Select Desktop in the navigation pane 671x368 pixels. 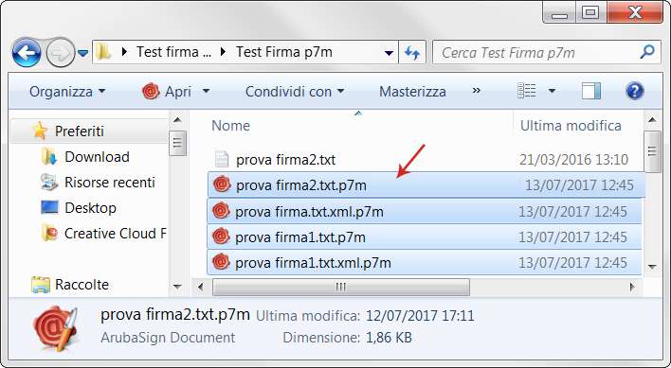click(90, 208)
